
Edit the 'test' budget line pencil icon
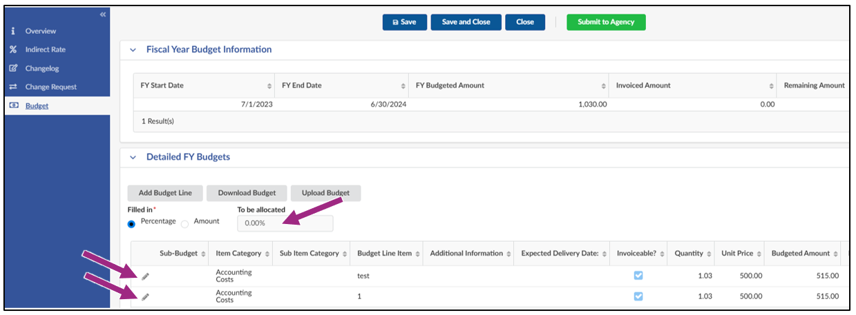(x=145, y=276)
